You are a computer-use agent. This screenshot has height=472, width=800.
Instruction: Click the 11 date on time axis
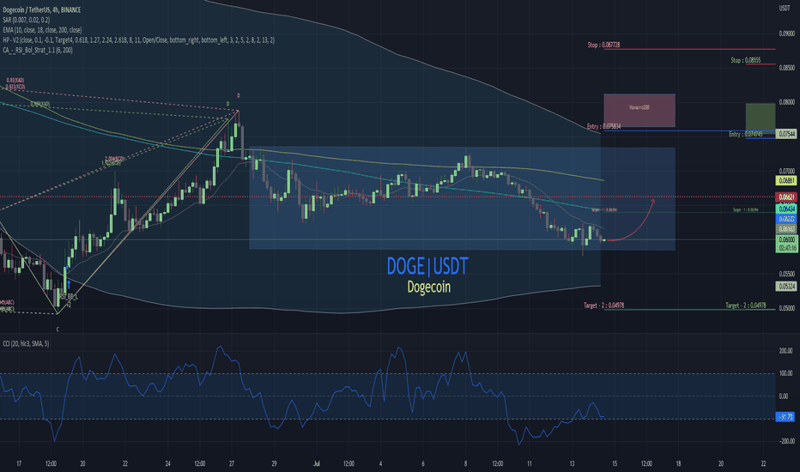[529, 463]
